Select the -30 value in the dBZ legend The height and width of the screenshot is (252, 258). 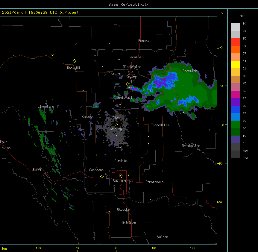pyautogui.click(x=245, y=158)
